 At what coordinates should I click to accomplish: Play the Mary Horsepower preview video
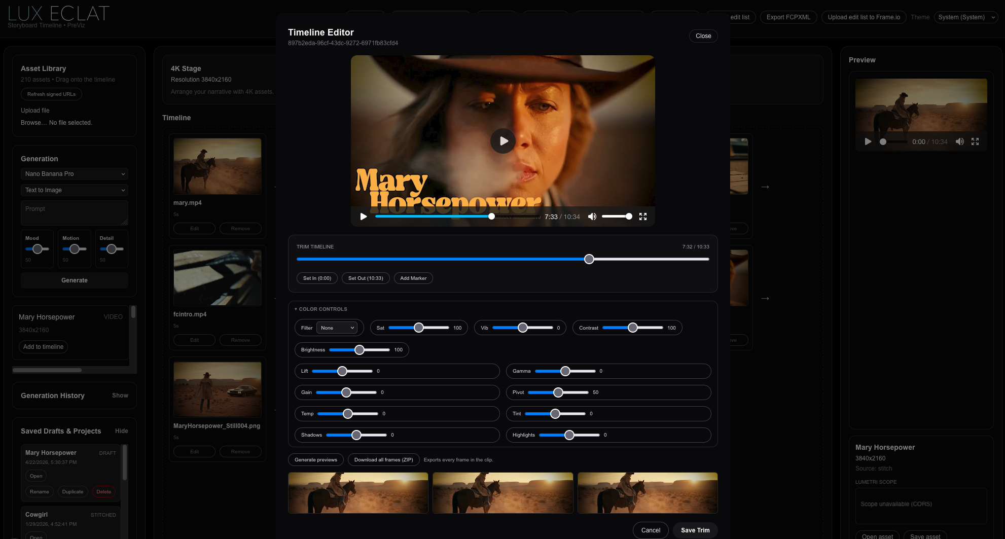tap(868, 142)
